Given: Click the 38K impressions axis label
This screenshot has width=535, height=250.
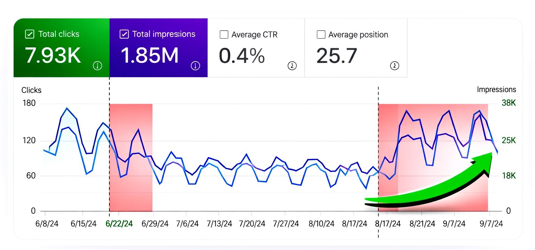Looking at the screenshot, I should pos(508,103).
